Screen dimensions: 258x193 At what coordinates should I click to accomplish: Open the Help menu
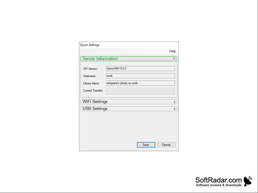(x=172, y=51)
